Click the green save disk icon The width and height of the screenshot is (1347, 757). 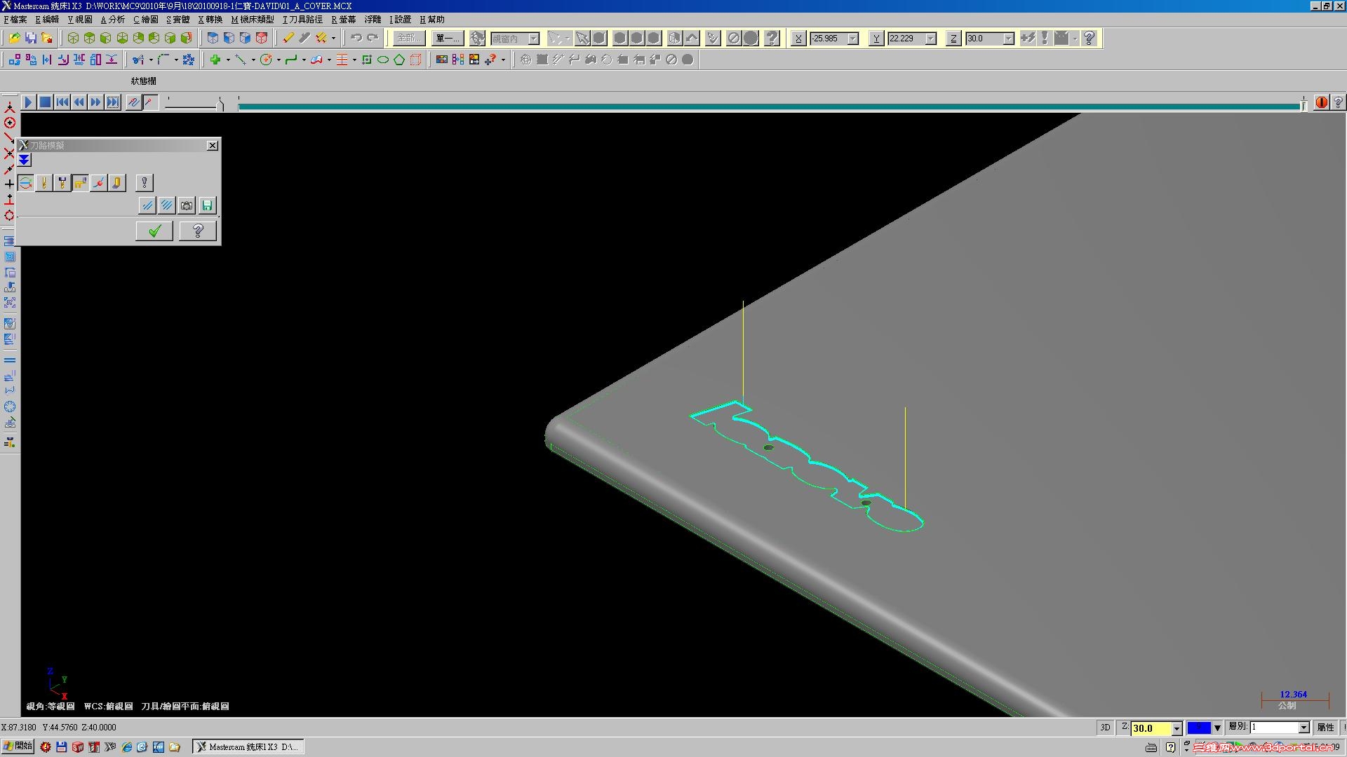click(207, 205)
